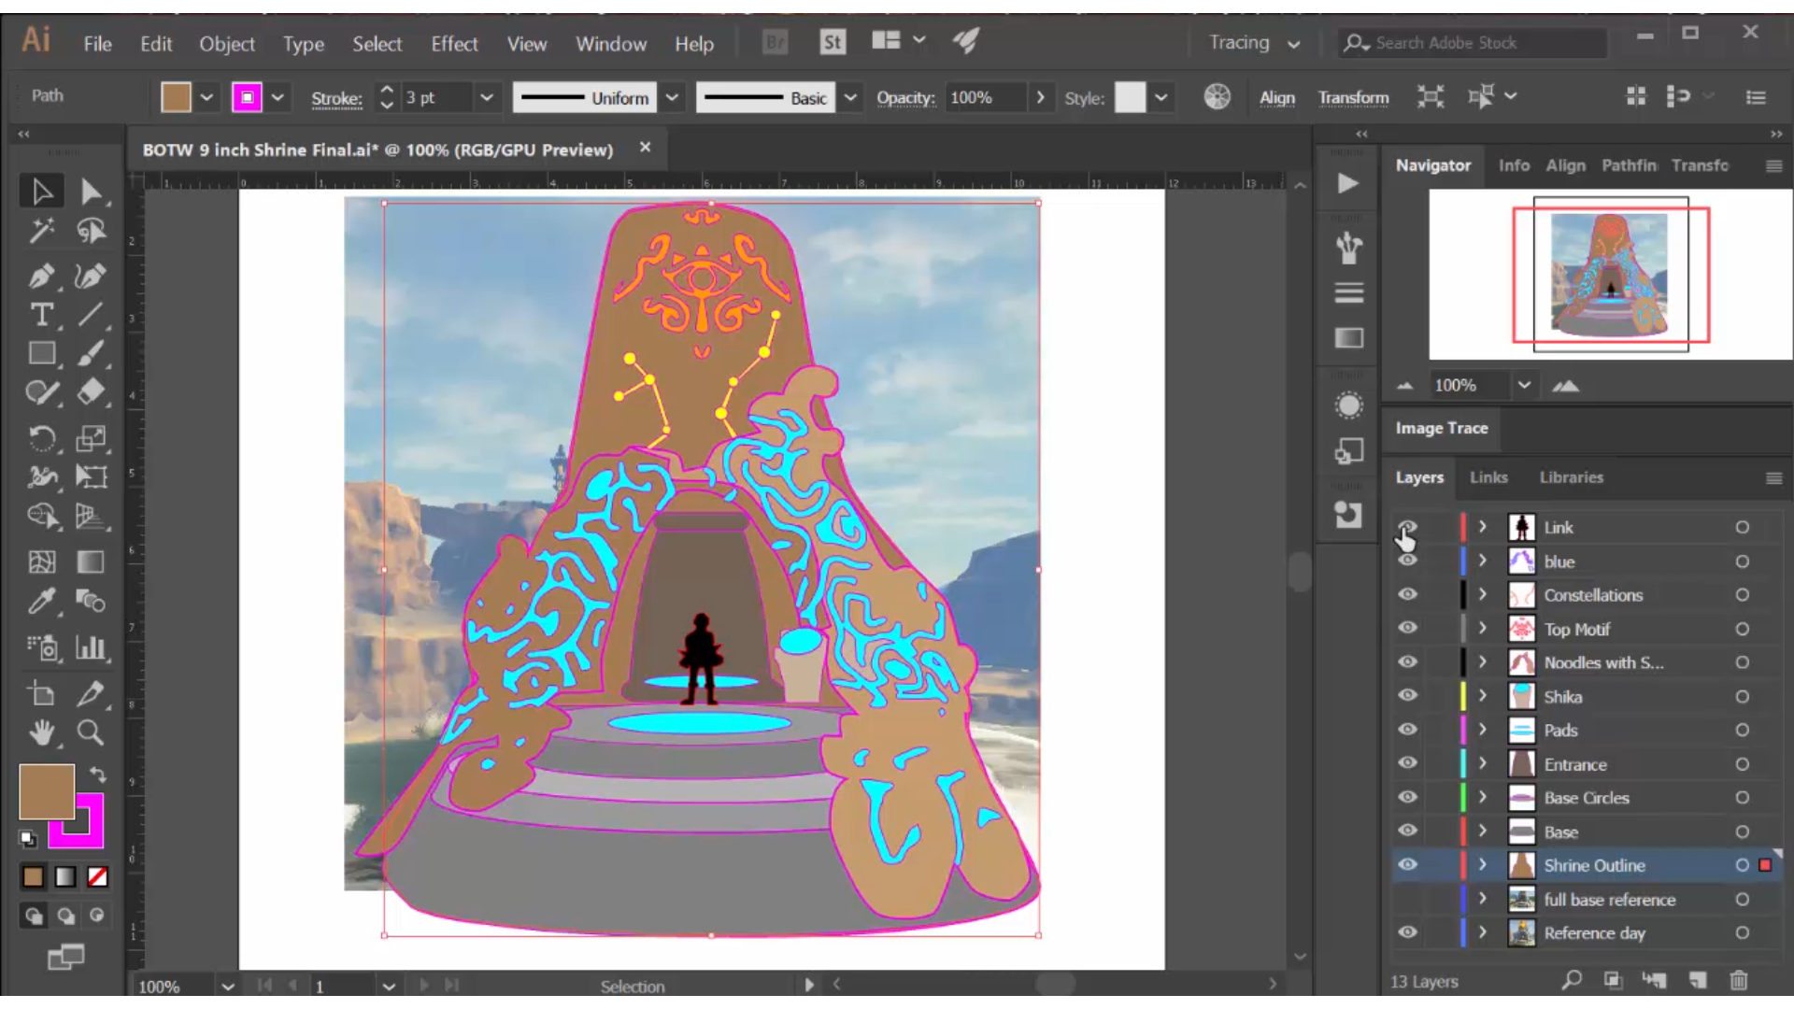
Task: Choose the Type tool
Action: [41, 316]
